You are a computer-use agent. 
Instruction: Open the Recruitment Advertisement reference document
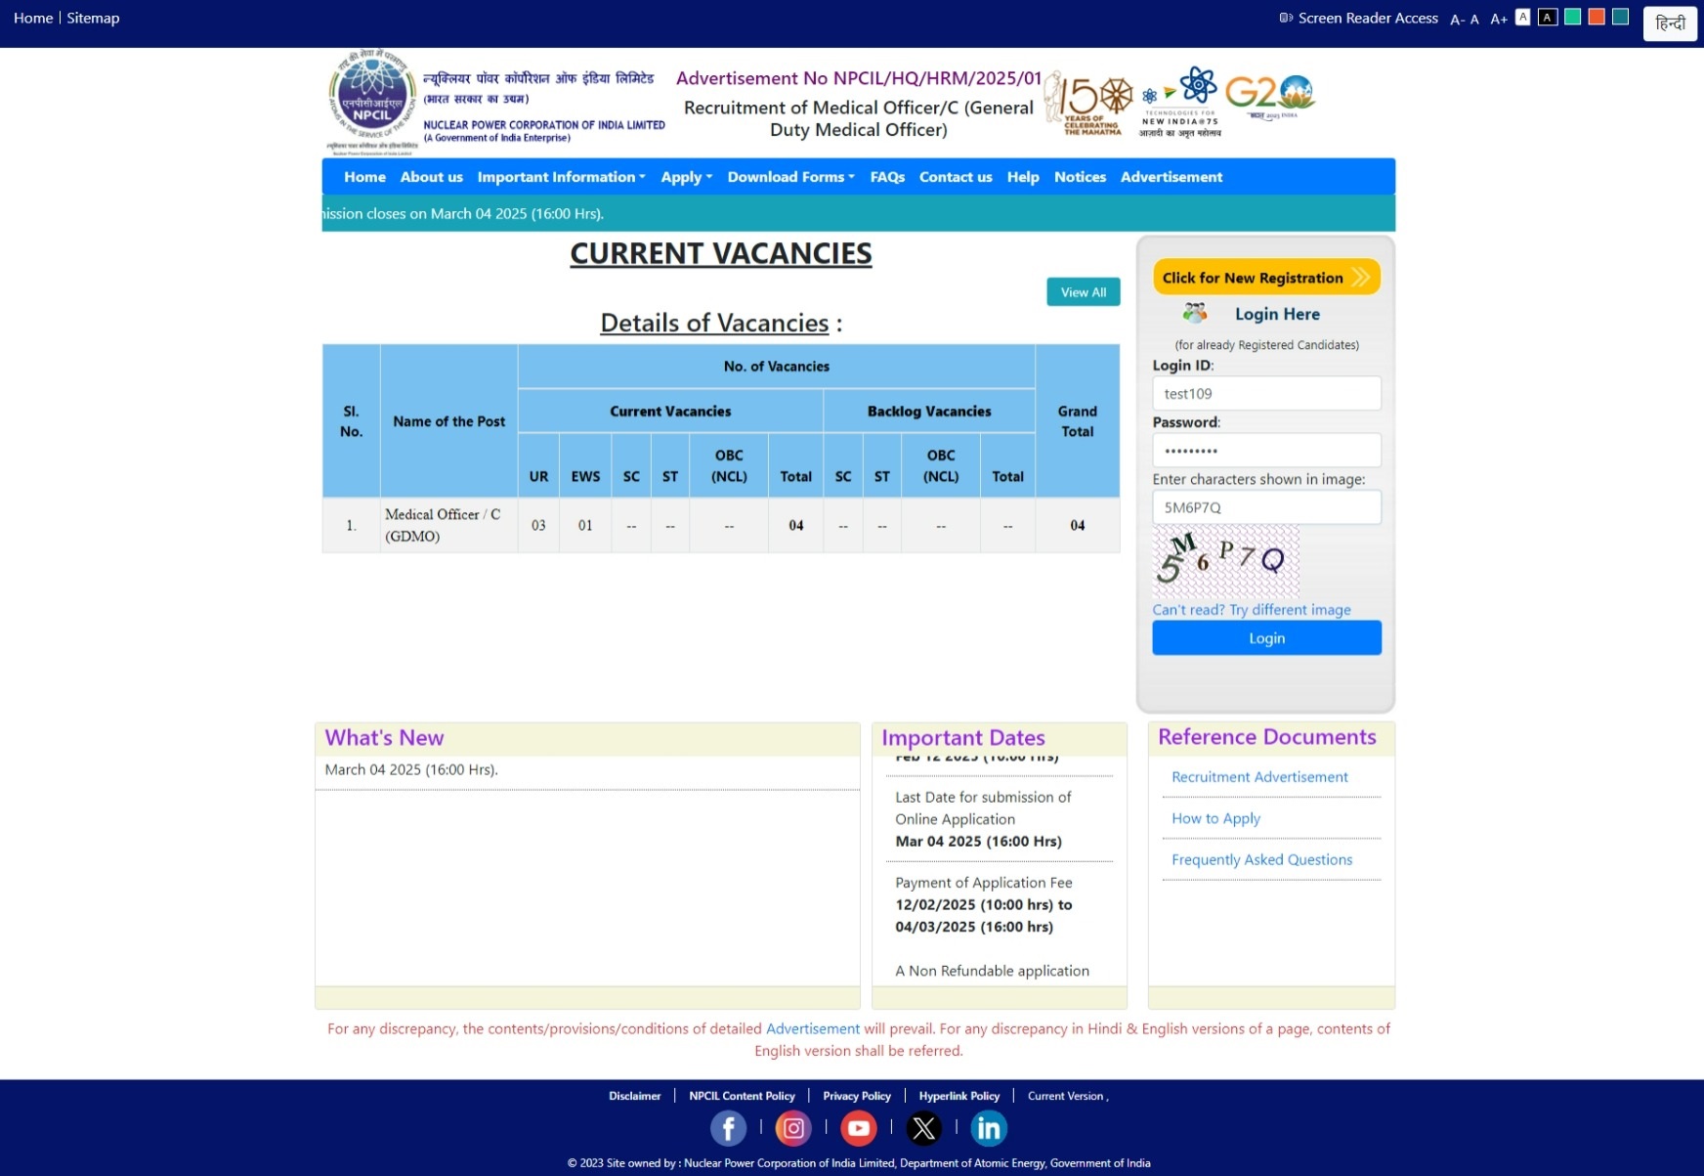coord(1259,777)
